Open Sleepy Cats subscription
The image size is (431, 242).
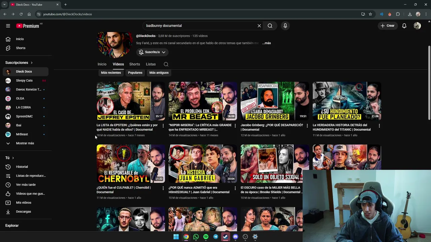tap(26, 81)
